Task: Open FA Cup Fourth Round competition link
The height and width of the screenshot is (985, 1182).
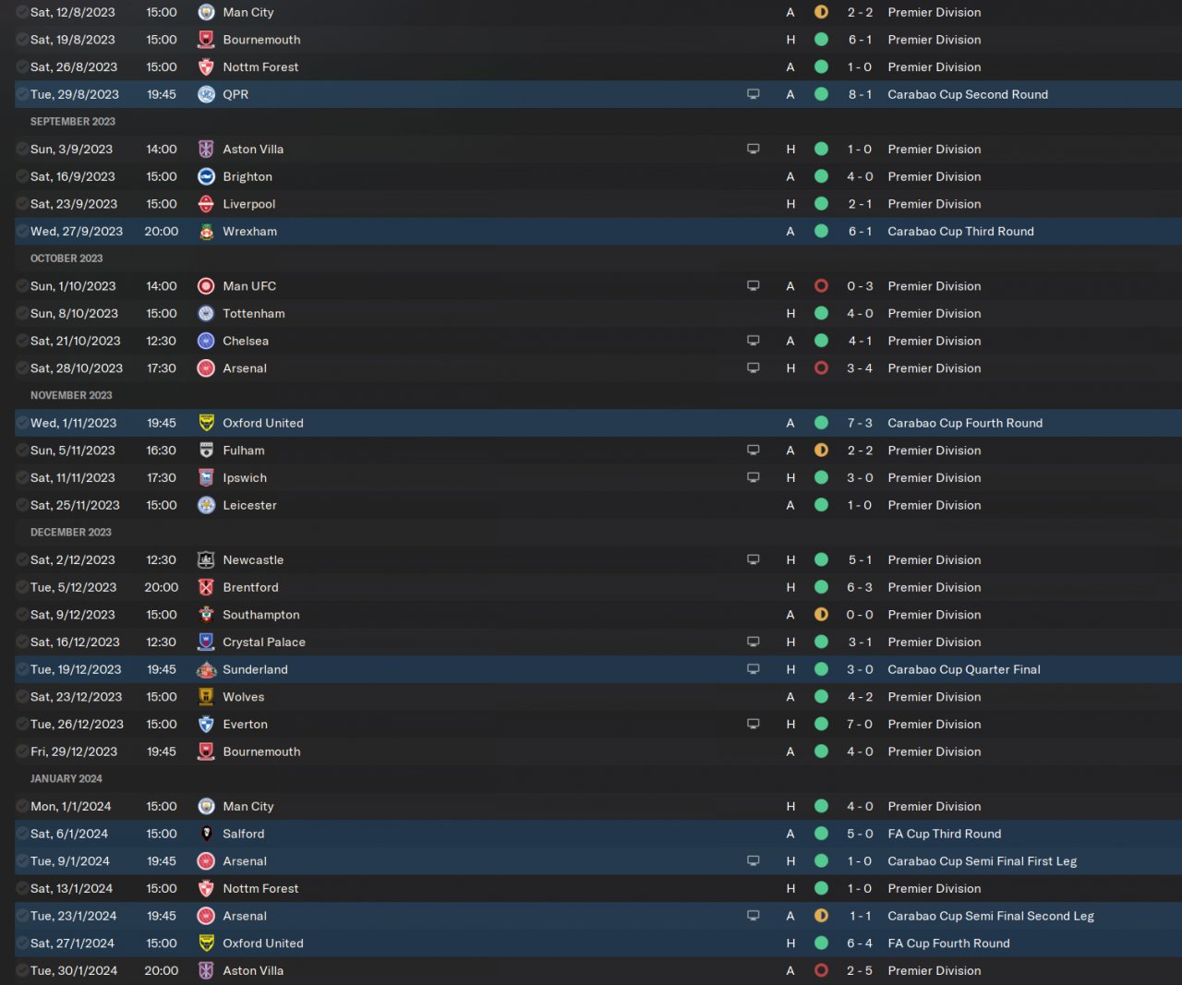Action: coord(948,943)
